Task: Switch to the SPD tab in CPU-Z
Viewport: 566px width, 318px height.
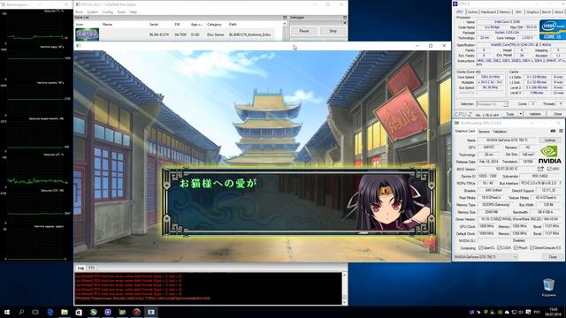Action: click(x=518, y=11)
